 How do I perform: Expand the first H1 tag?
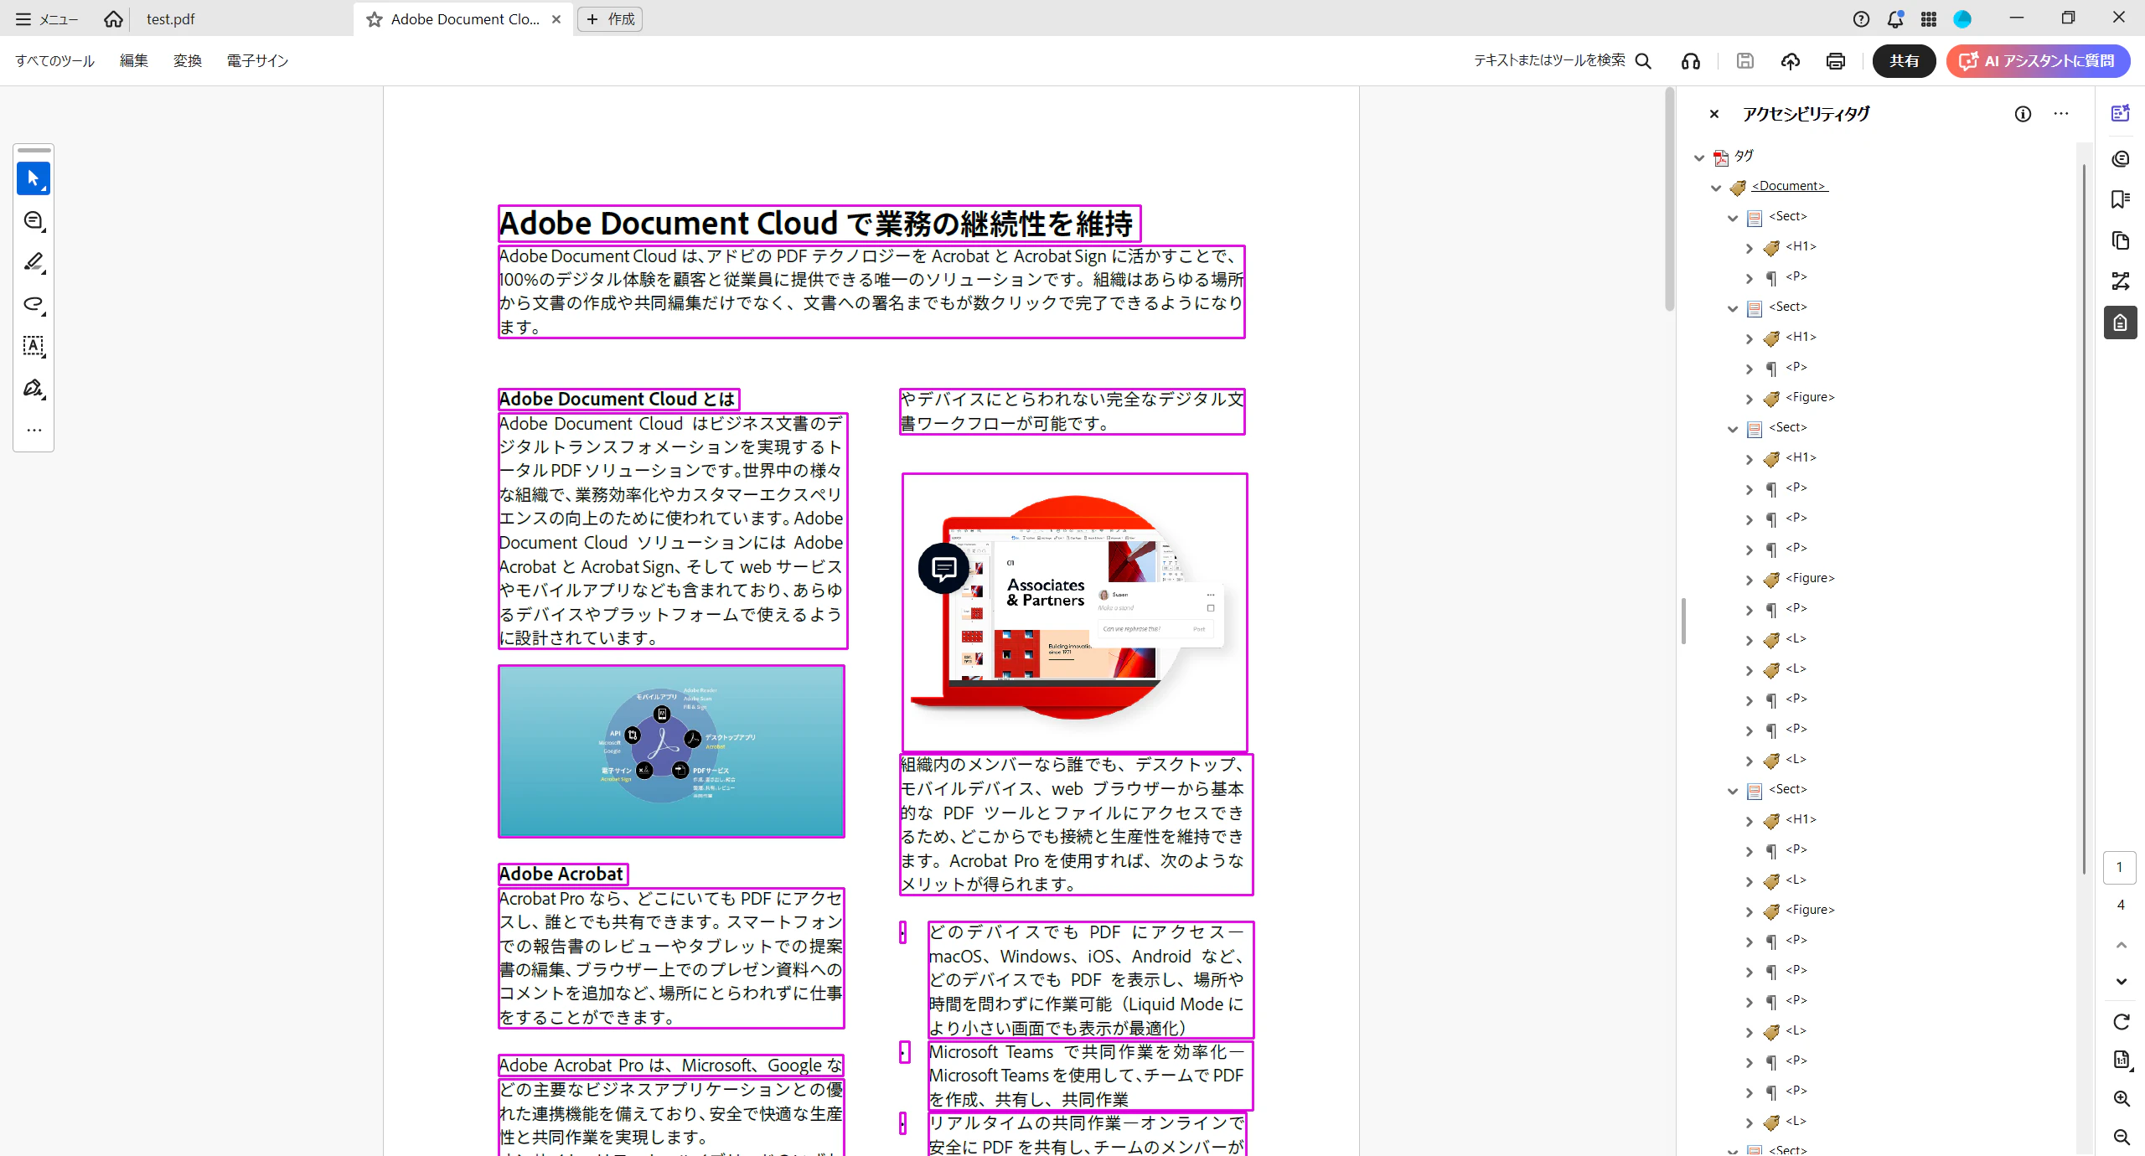point(1750,248)
